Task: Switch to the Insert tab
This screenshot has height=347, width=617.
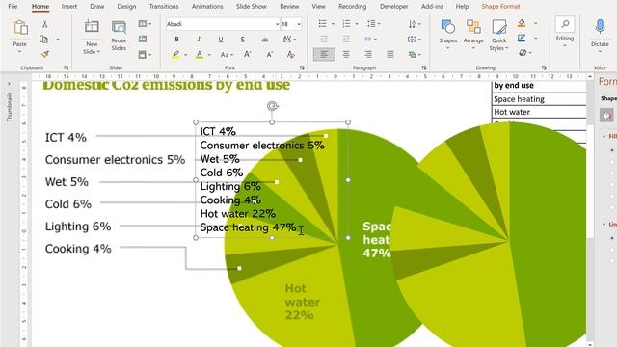Action: point(69,7)
